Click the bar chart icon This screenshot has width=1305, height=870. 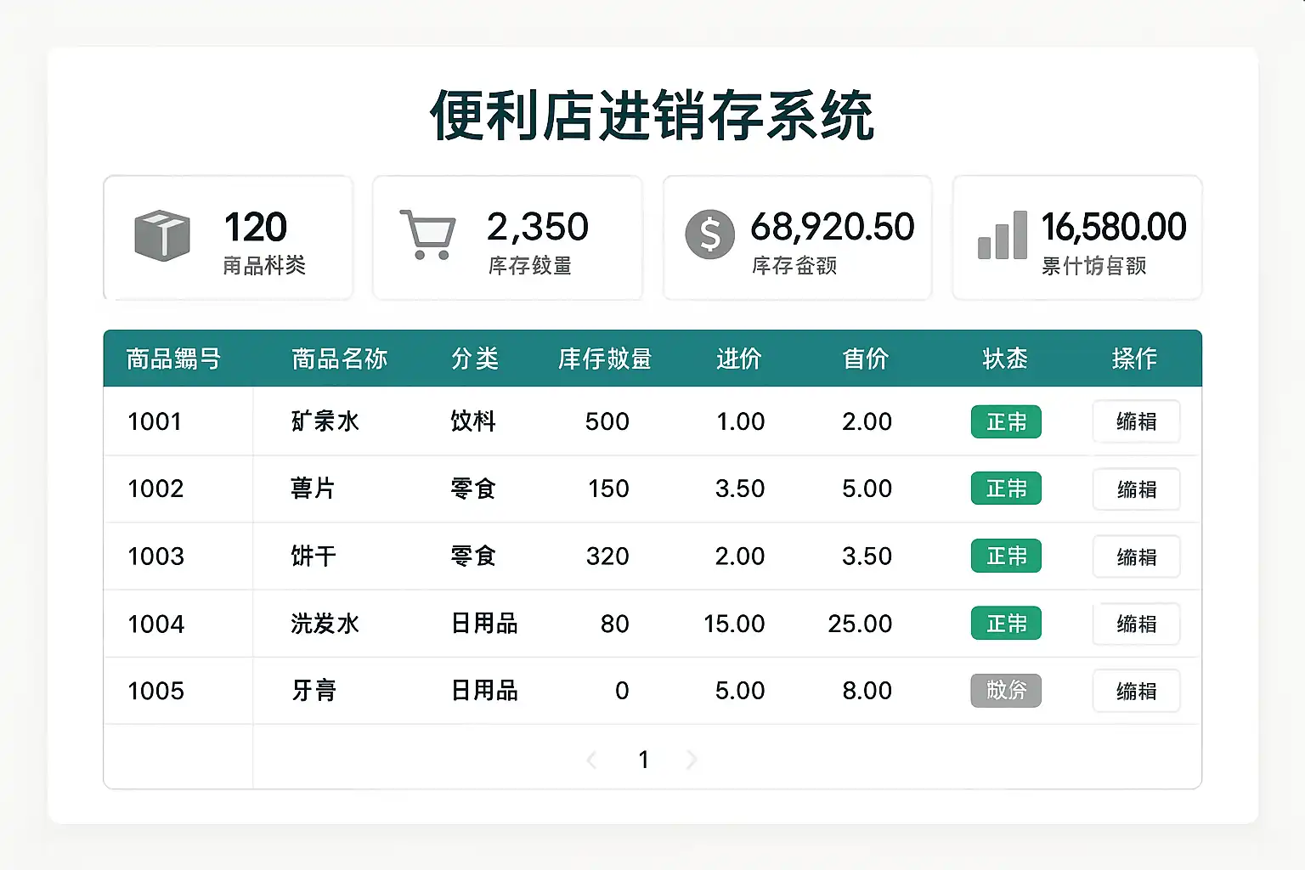(1003, 235)
